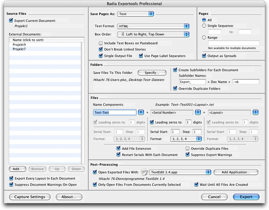Enable Include Text Boxes on Pasteboard
This screenshot has width=269, height=210.
pos(101,43)
